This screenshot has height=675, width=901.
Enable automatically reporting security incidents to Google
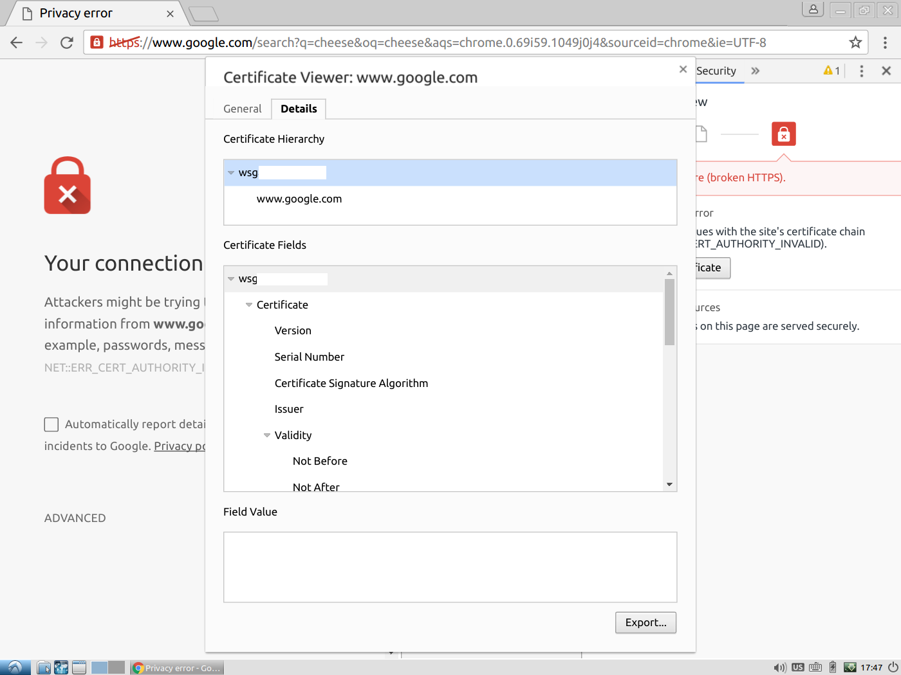pyautogui.click(x=51, y=424)
